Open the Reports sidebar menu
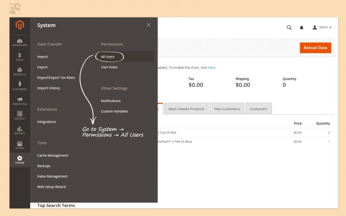This screenshot has height=216, width=346. pyautogui.click(x=20, y=130)
